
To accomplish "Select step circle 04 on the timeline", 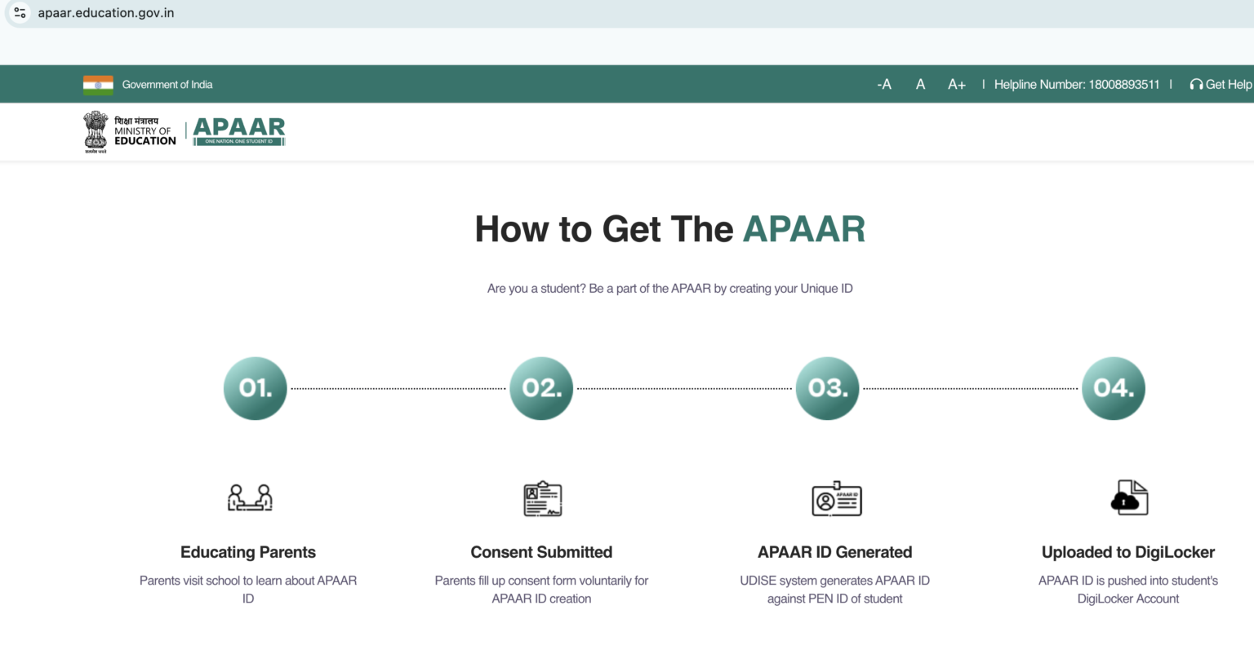I will pyautogui.click(x=1114, y=388).
